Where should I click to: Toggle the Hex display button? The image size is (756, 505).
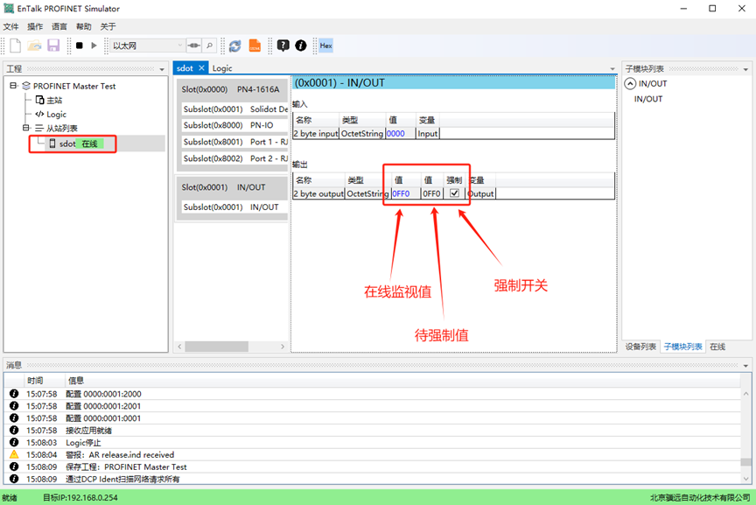point(325,46)
